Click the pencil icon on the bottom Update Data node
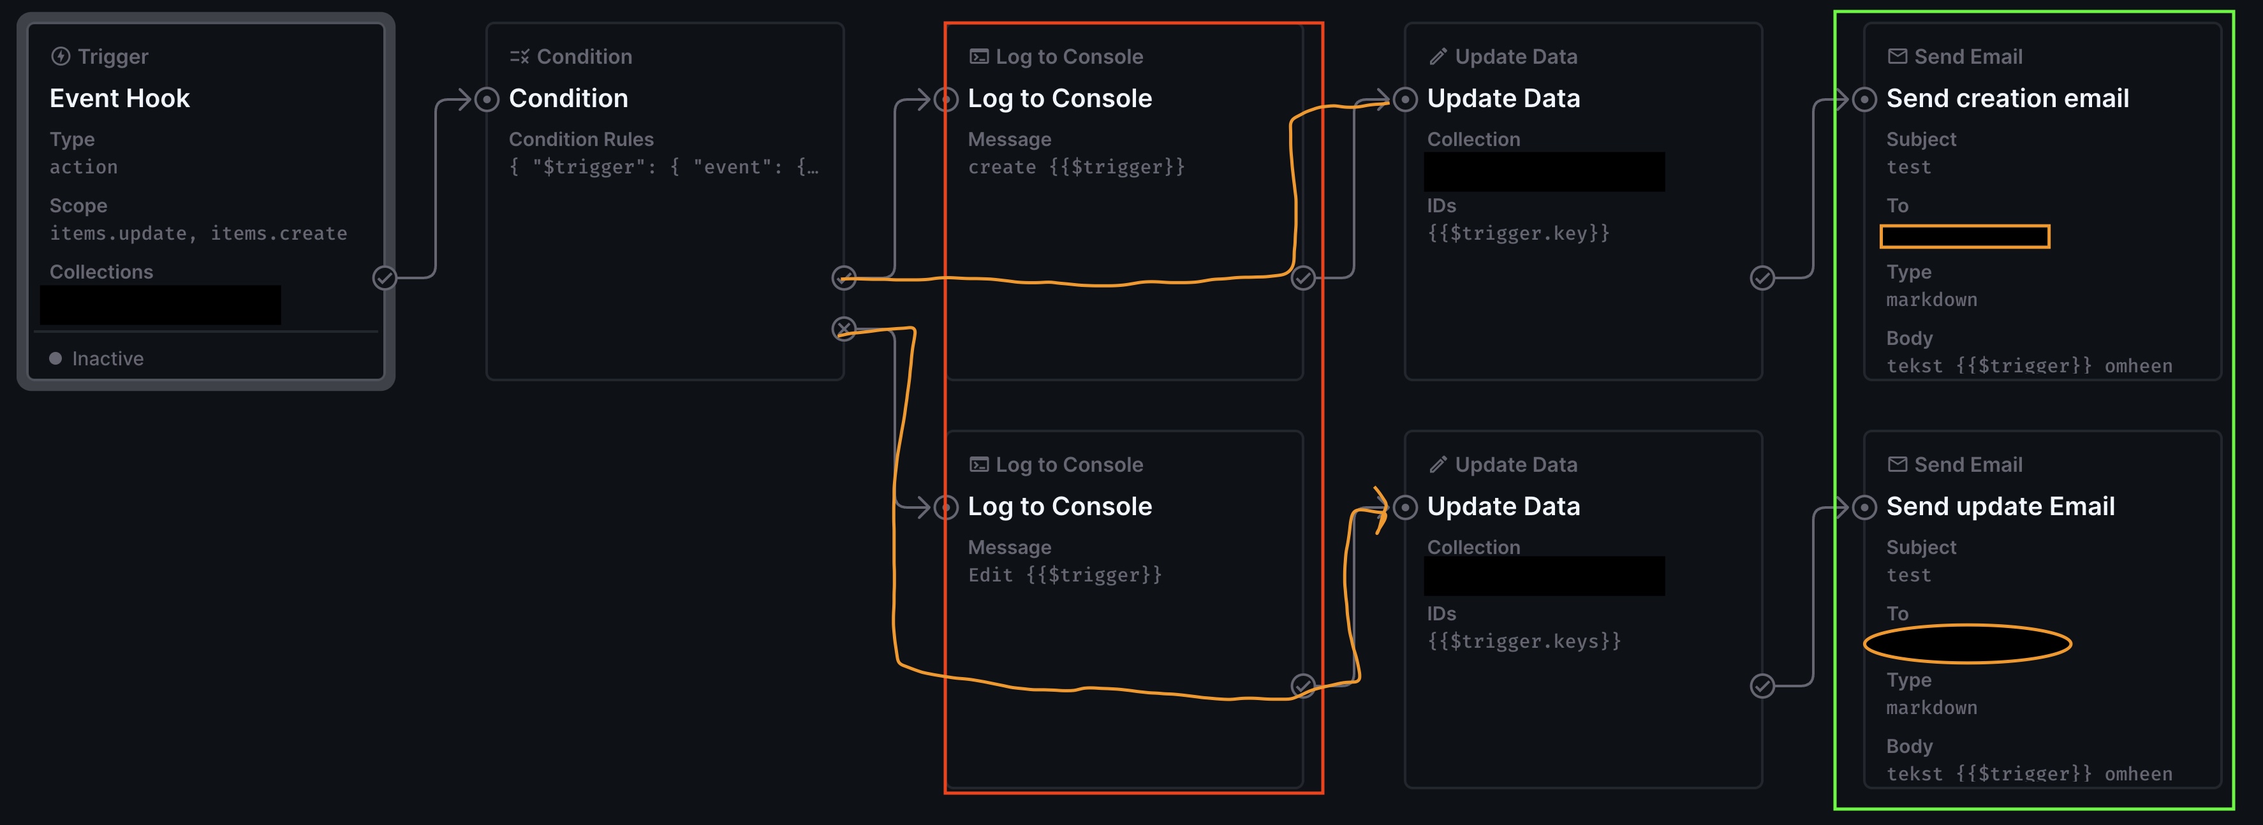The width and height of the screenshot is (2263, 825). [1438, 464]
